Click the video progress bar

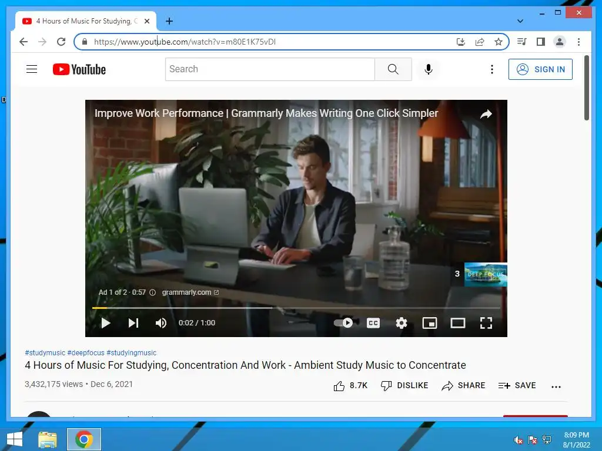tap(296, 308)
